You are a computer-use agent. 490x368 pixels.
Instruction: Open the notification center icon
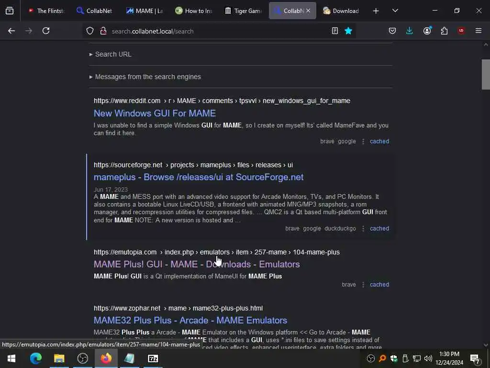(x=475, y=358)
